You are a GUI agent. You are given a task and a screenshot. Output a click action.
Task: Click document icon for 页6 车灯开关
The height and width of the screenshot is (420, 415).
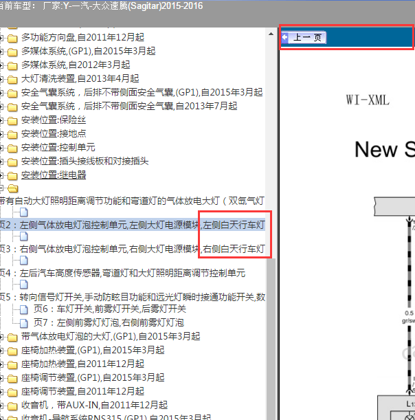(x=24, y=310)
